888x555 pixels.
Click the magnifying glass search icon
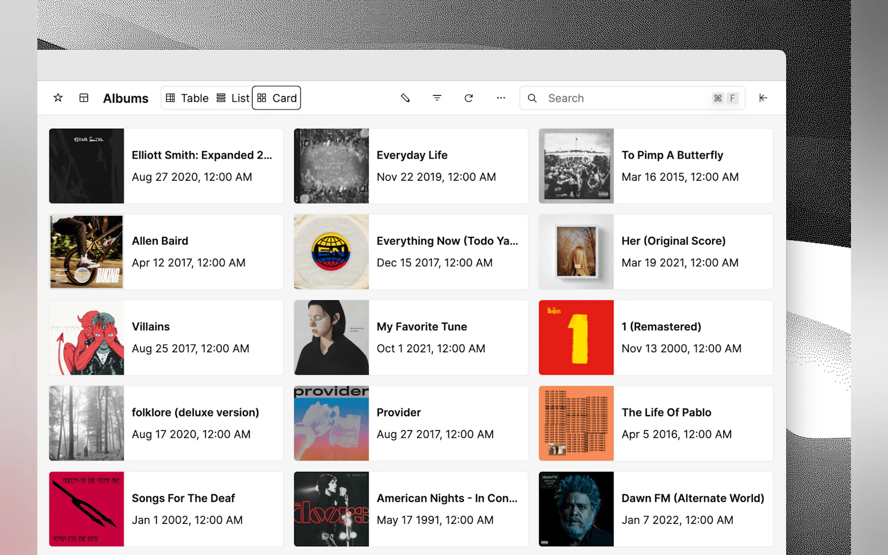[x=532, y=98]
